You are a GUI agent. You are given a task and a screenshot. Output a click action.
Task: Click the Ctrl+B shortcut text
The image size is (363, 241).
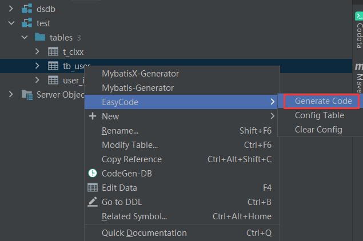(x=260, y=202)
